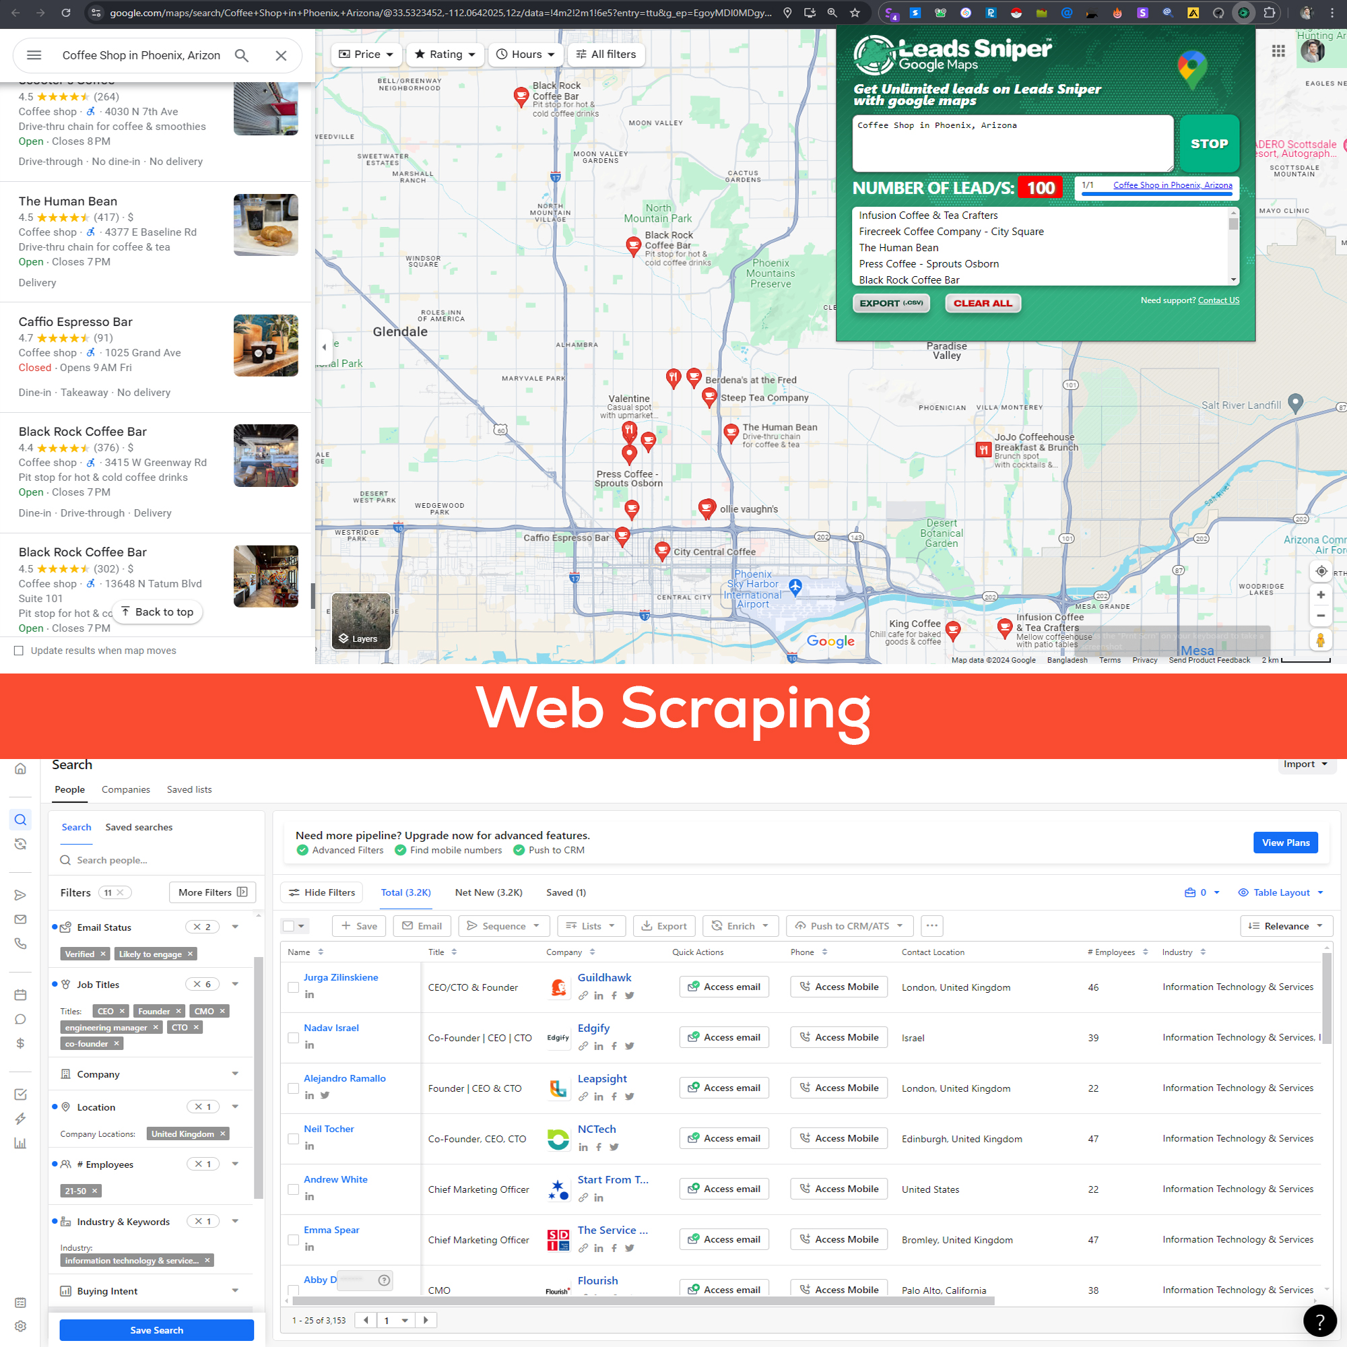Click the Search people input field
The width and height of the screenshot is (1347, 1347).
156,859
